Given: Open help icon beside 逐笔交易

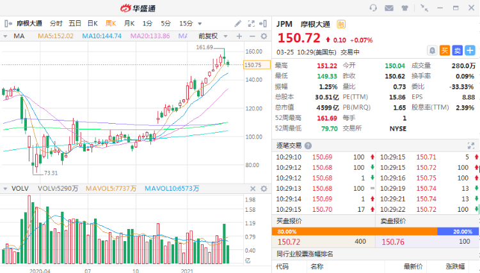Looking at the screenshot, I should [308, 146].
